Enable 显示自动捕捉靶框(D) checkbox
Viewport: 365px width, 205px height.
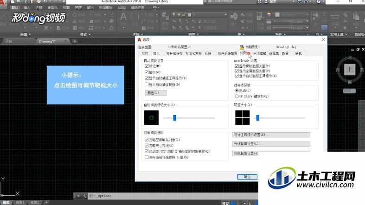[147, 84]
